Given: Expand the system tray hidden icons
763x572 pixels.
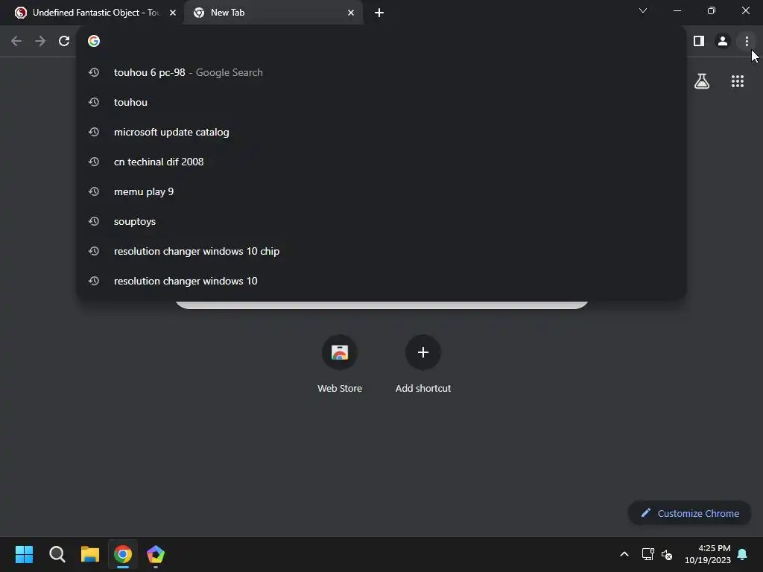Looking at the screenshot, I should (624, 554).
